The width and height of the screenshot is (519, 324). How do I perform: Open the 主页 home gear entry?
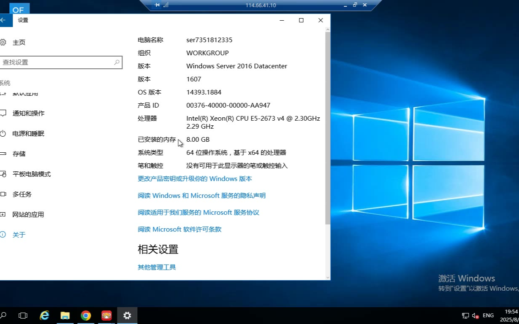click(13, 42)
